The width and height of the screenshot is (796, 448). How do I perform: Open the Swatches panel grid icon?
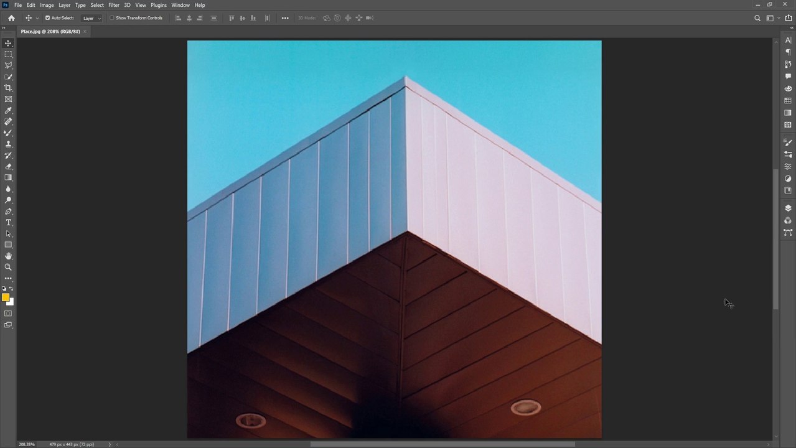[788, 100]
